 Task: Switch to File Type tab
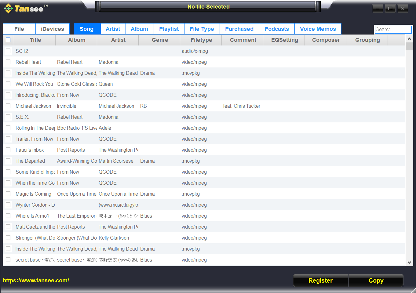[x=202, y=29]
